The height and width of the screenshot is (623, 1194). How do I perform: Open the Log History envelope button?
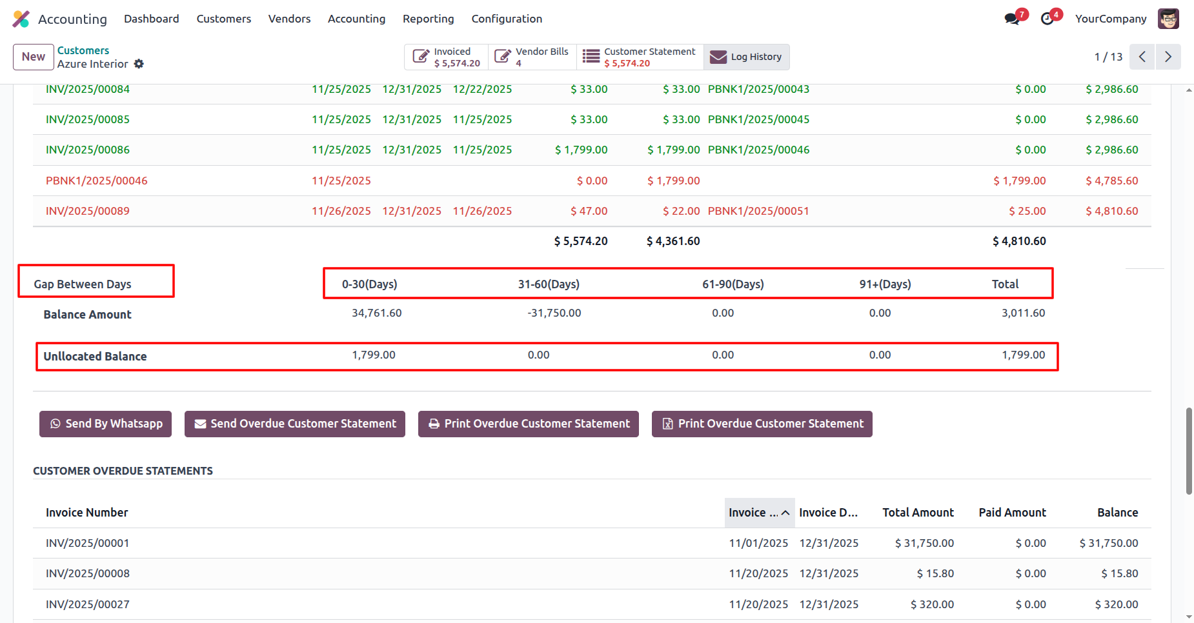pyautogui.click(x=746, y=57)
